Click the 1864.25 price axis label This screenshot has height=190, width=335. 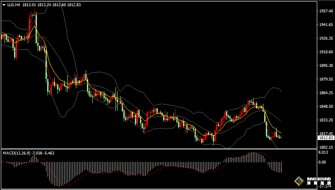tap(325, 93)
